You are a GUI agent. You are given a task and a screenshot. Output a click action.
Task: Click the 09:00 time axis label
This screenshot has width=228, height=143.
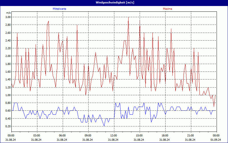click(88, 136)
